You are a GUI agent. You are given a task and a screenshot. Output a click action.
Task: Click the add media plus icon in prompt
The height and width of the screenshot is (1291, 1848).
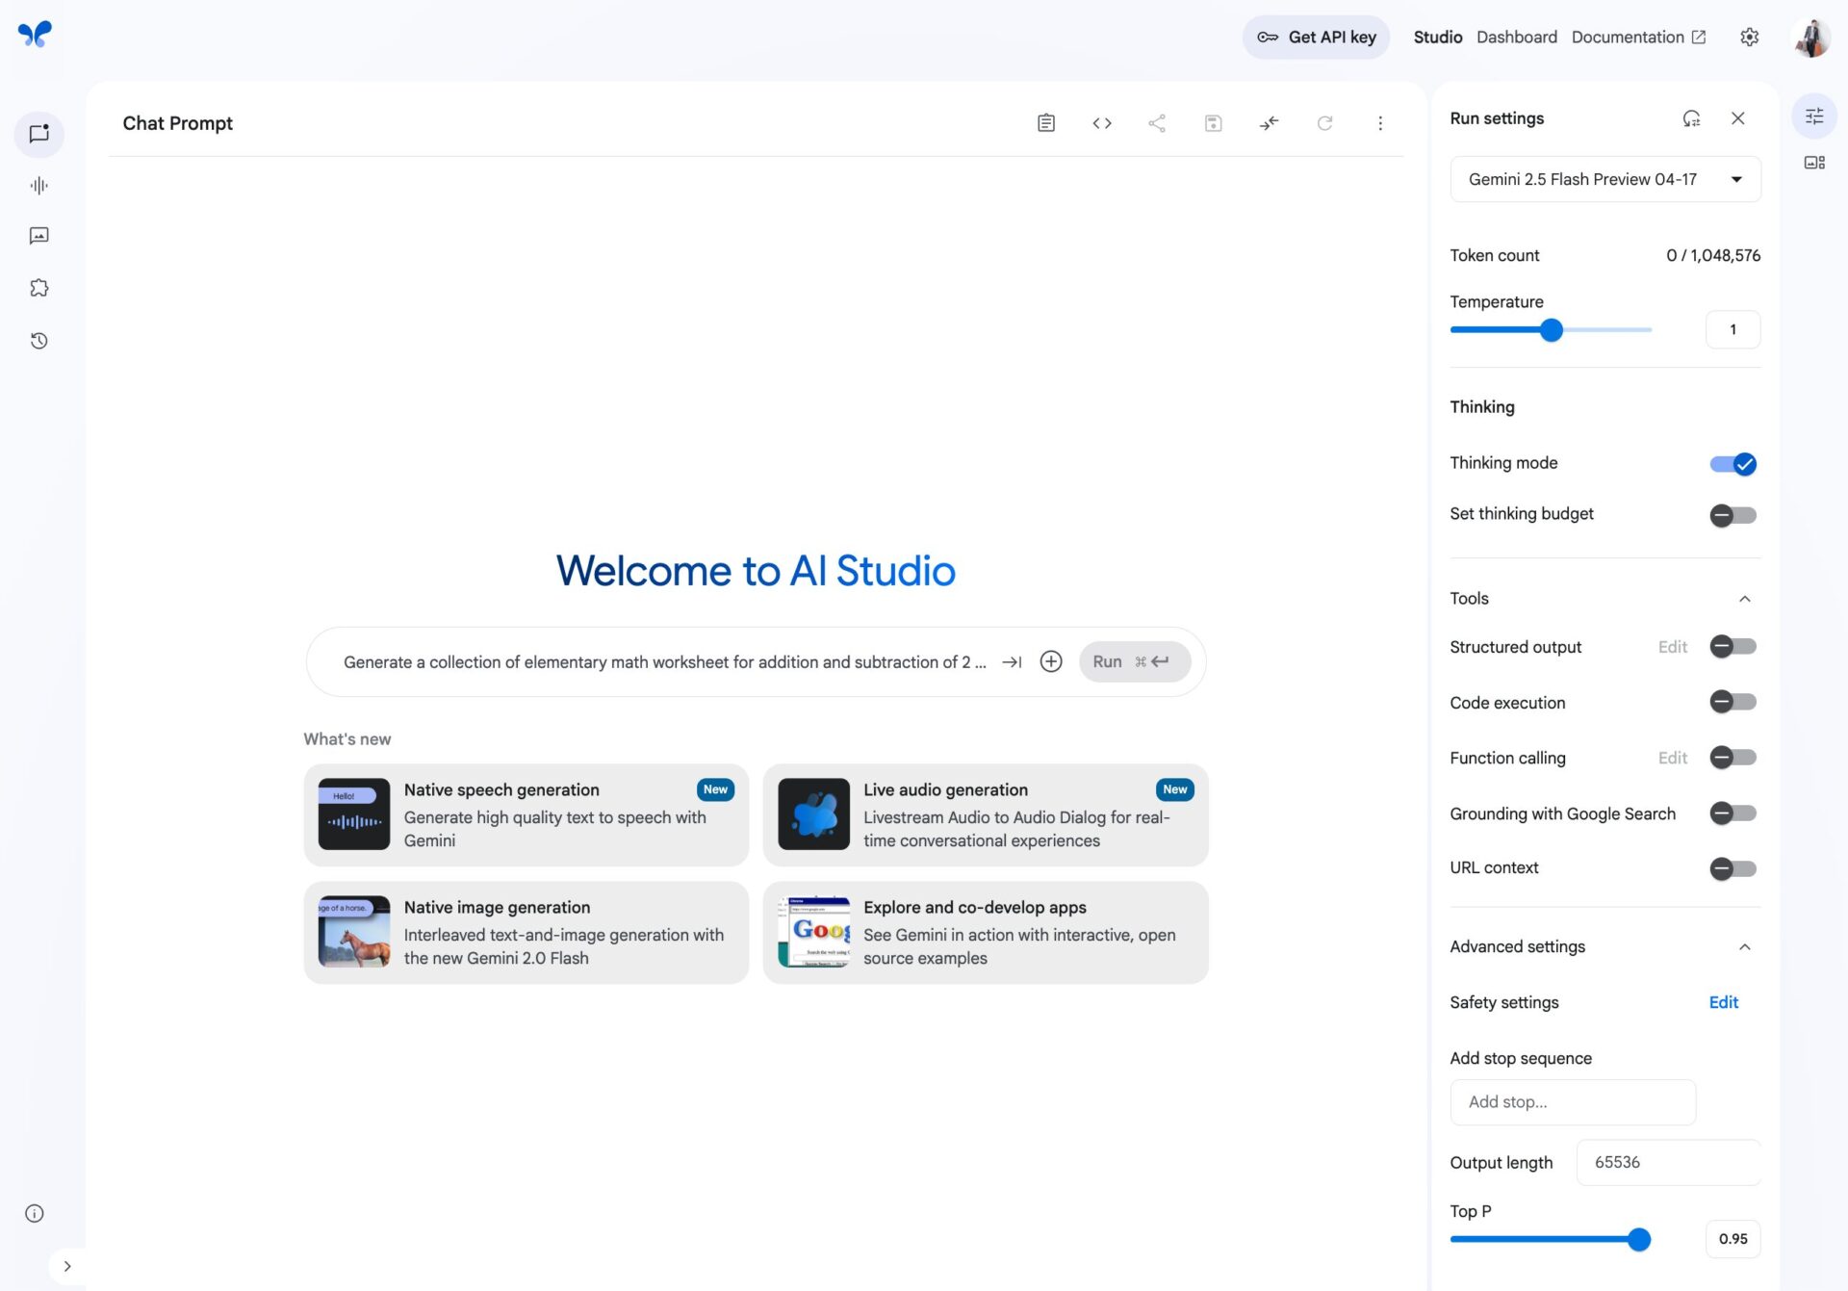pyautogui.click(x=1051, y=661)
